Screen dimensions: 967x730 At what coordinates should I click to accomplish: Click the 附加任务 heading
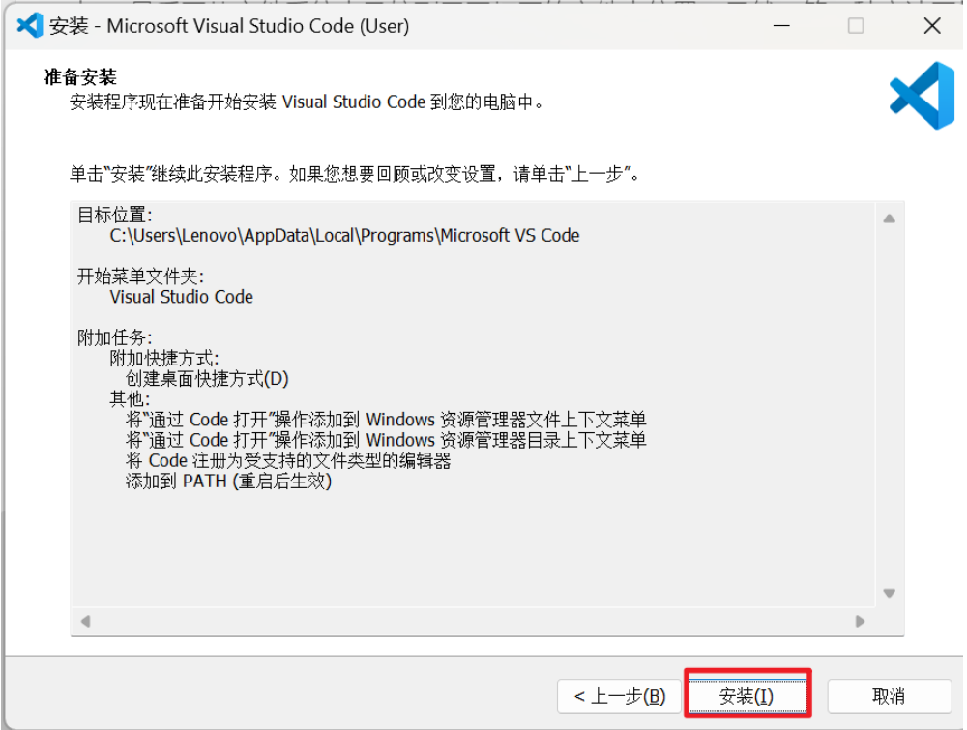tap(115, 337)
